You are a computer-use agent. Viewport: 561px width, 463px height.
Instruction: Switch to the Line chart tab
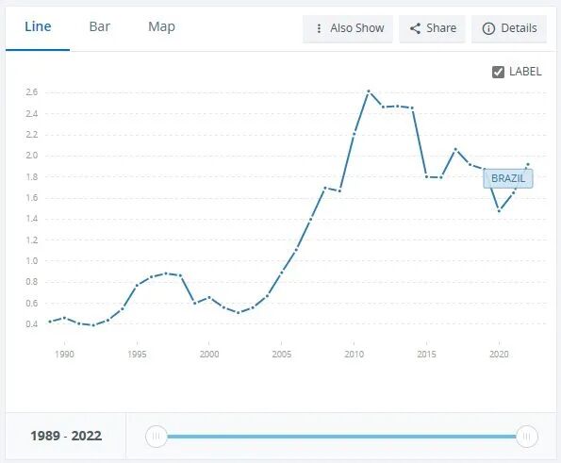(x=38, y=27)
